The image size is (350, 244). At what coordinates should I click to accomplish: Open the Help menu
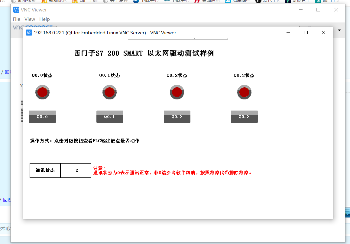[44, 19]
